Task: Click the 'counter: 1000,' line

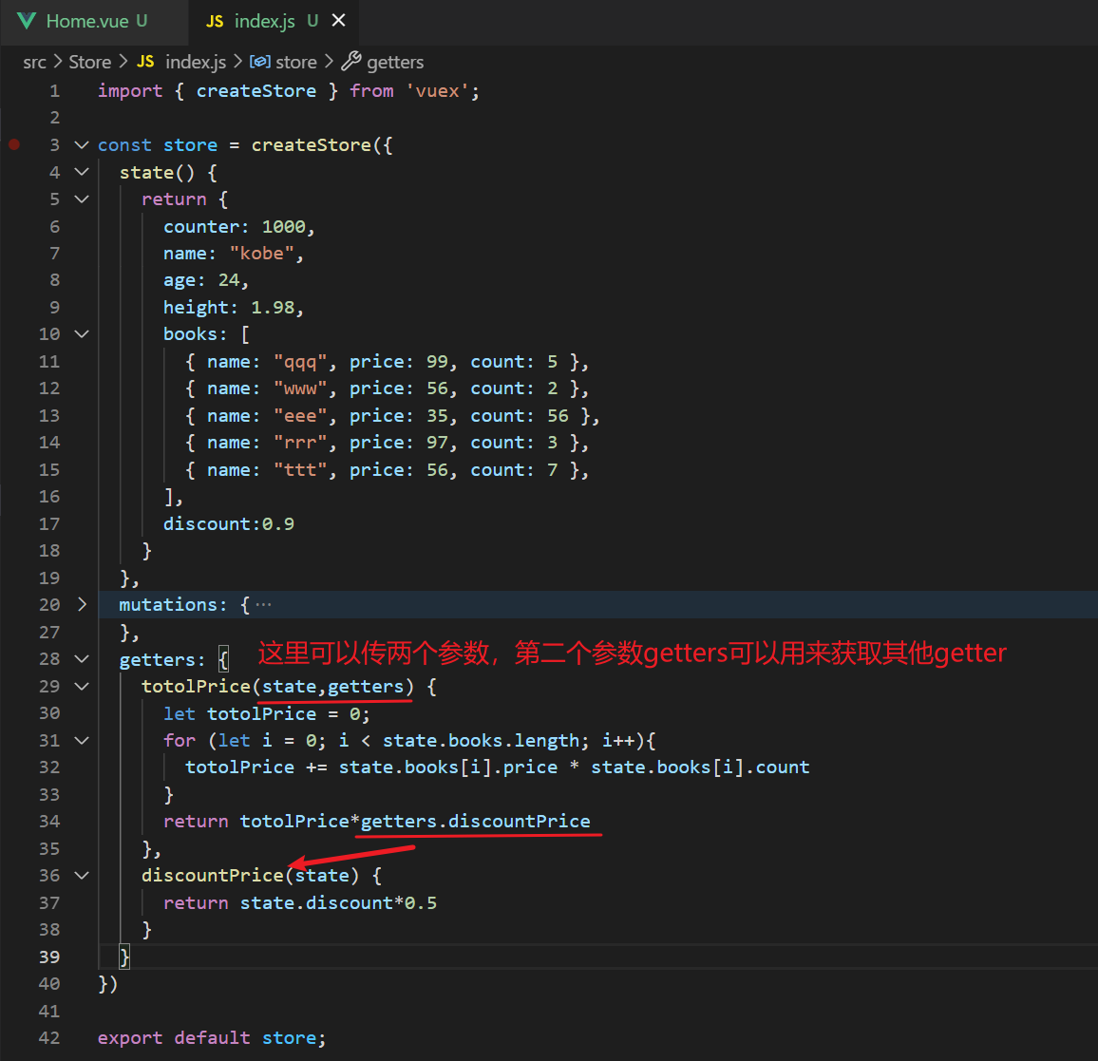Action: click(x=239, y=227)
